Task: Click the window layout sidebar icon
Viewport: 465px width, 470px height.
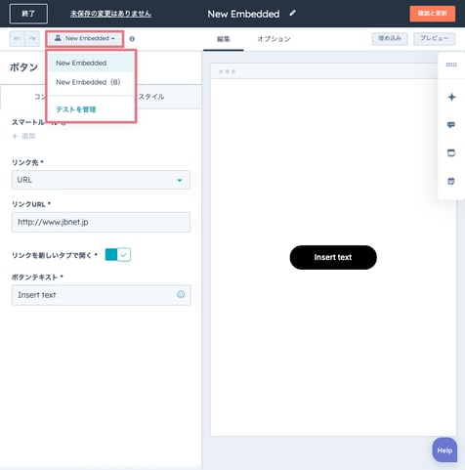Action: pyautogui.click(x=451, y=152)
